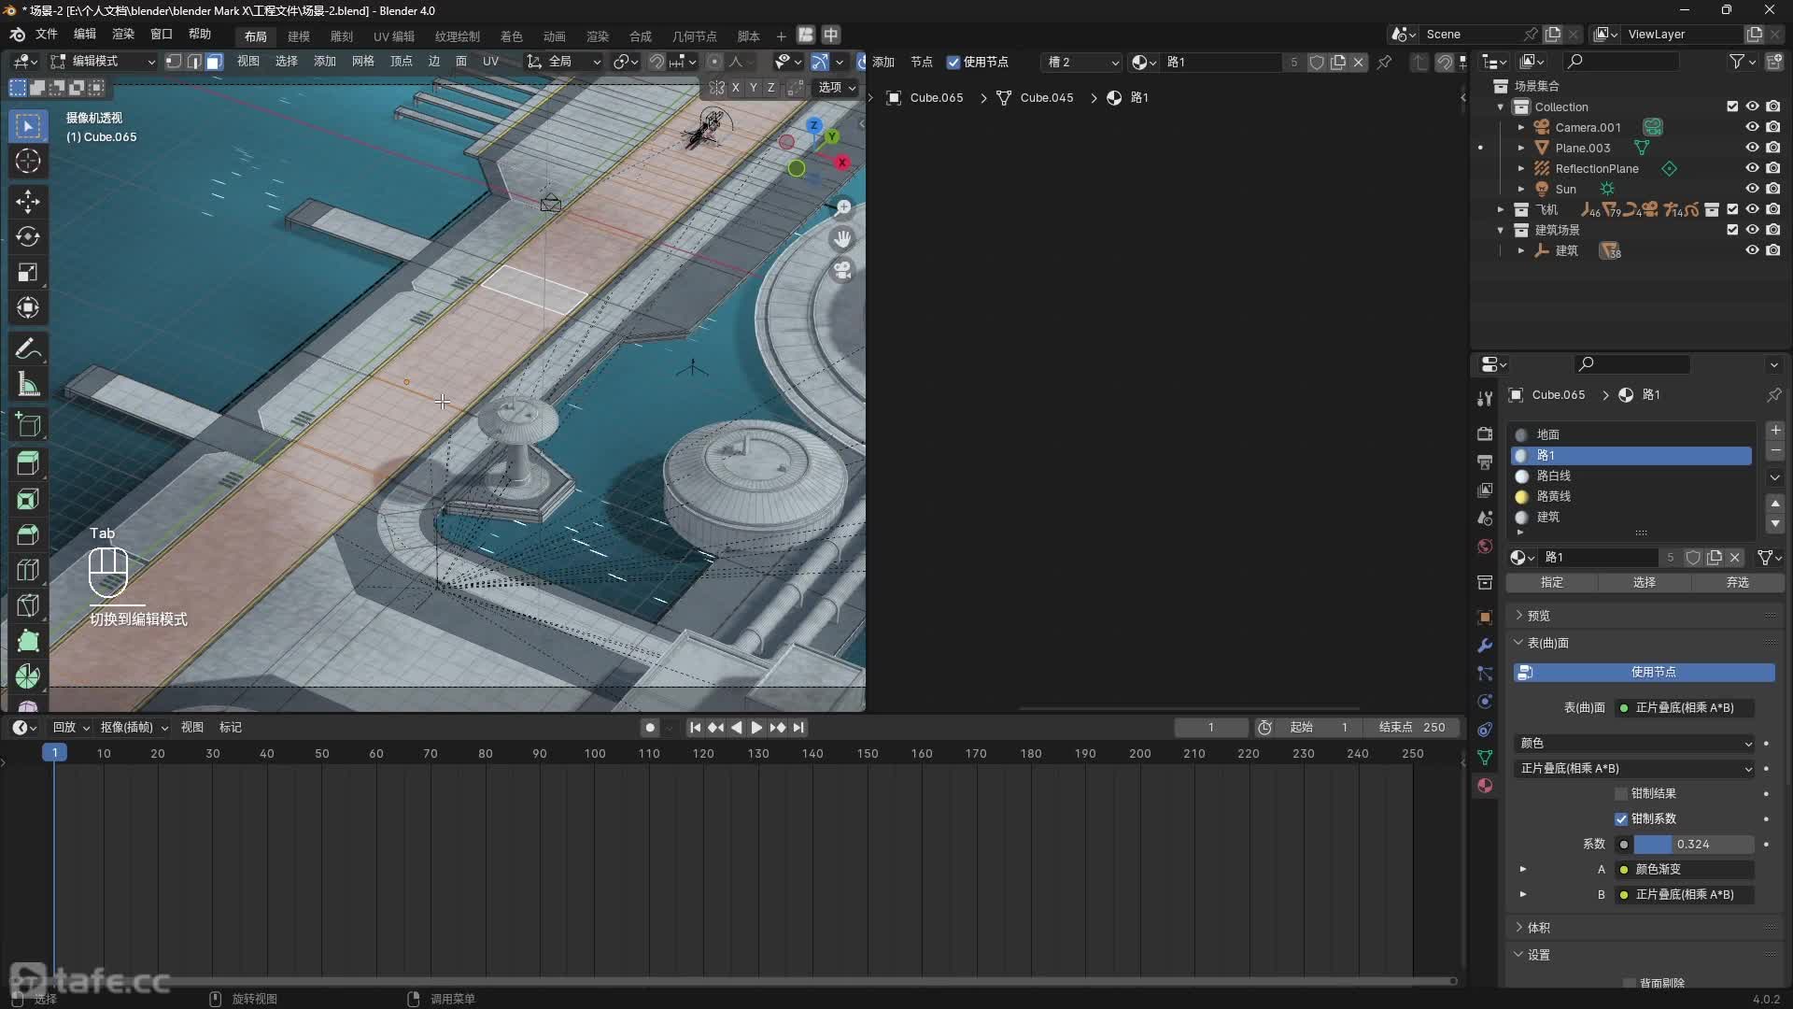The width and height of the screenshot is (1793, 1009).
Task: Click the 指定 assign button
Action: point(1552,582)
